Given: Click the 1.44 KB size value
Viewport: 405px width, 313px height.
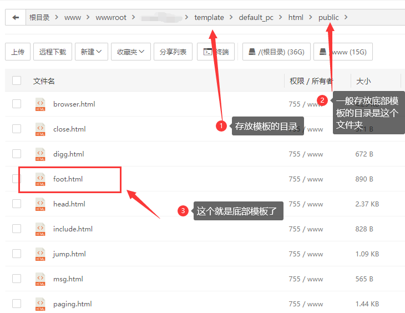Looking at the screenshot, I should click(x=367, y=304).
